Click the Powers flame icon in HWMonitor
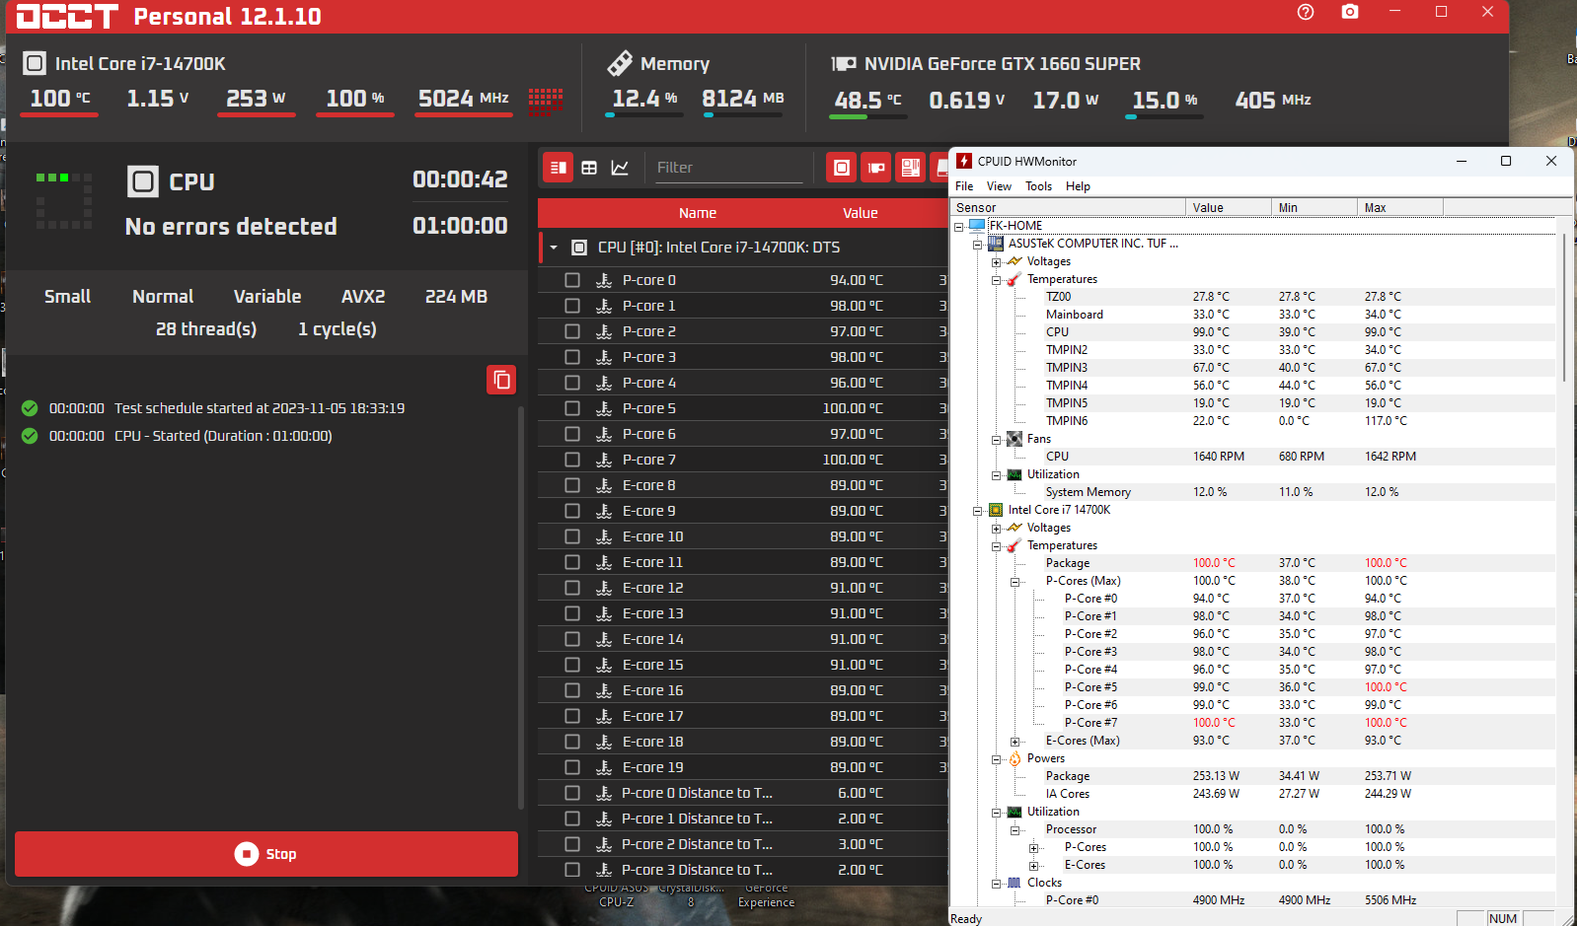The height and width of the screenshot is (926, 1577). [x=1014, y=758]
